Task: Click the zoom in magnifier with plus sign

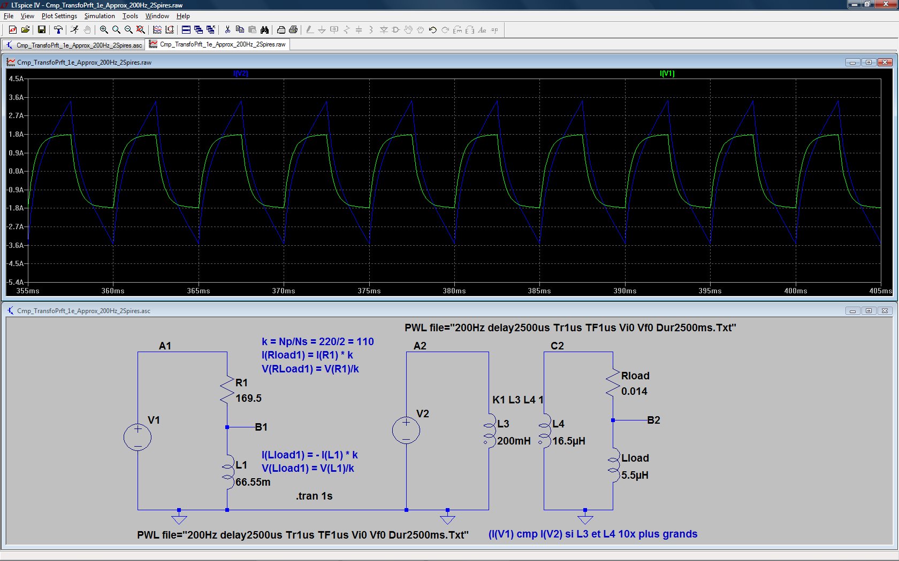Action: (104, 30)
